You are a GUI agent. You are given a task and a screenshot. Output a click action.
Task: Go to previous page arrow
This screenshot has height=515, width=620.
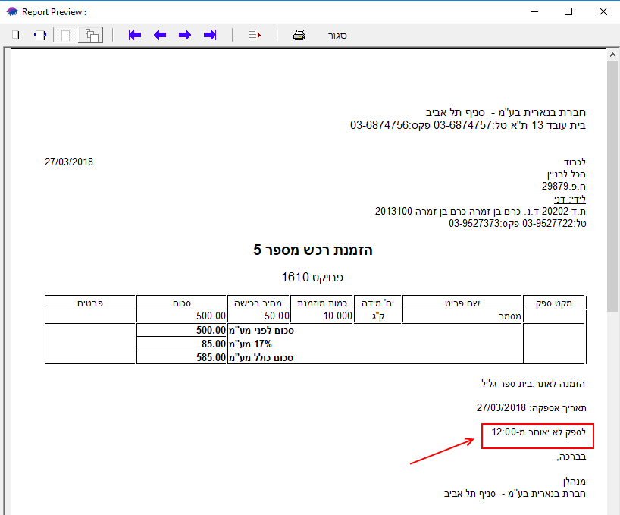[x=160, y=35]
